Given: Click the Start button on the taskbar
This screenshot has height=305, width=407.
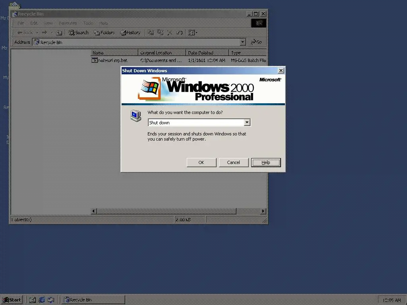Looking at the screenshot, I should [x=12, y=300].
